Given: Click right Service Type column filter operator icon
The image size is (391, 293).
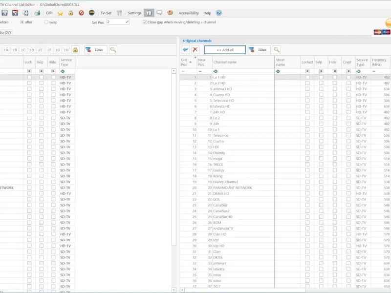Looking at the screenshot, I should pos(359,71).
